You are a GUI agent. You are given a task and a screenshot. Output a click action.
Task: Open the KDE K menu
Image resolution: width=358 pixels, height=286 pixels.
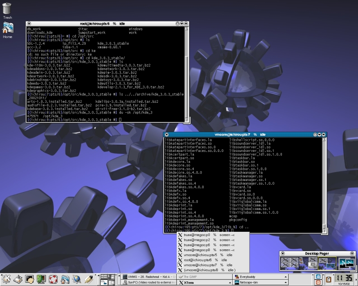6,279
